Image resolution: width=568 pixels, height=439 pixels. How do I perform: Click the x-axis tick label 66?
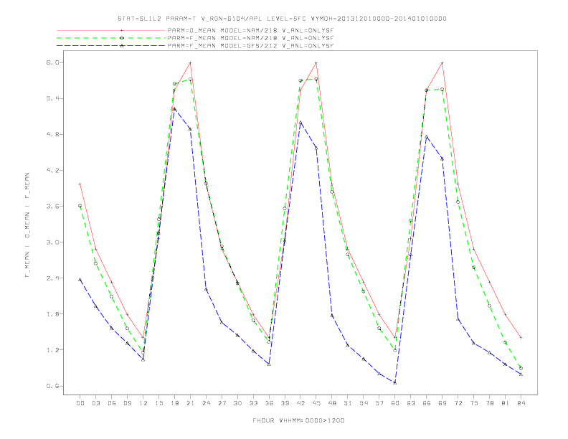click(427, 403)
